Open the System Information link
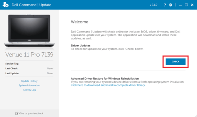This screenshot has width=197, height=117. click(x=29, y=85)
